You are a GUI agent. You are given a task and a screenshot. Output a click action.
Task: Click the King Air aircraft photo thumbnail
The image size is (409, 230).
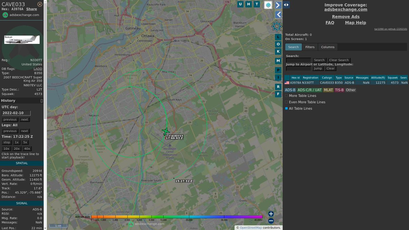tap(22, 40)
